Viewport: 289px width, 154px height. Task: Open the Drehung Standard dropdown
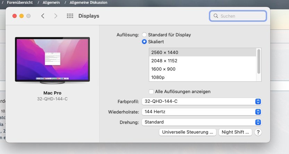coord(201,122)
